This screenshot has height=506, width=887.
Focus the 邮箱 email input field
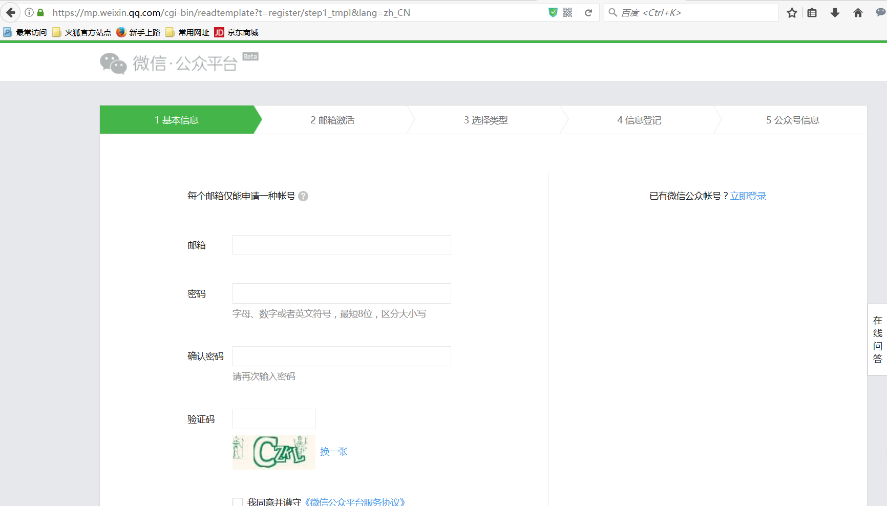pos(342,245)
